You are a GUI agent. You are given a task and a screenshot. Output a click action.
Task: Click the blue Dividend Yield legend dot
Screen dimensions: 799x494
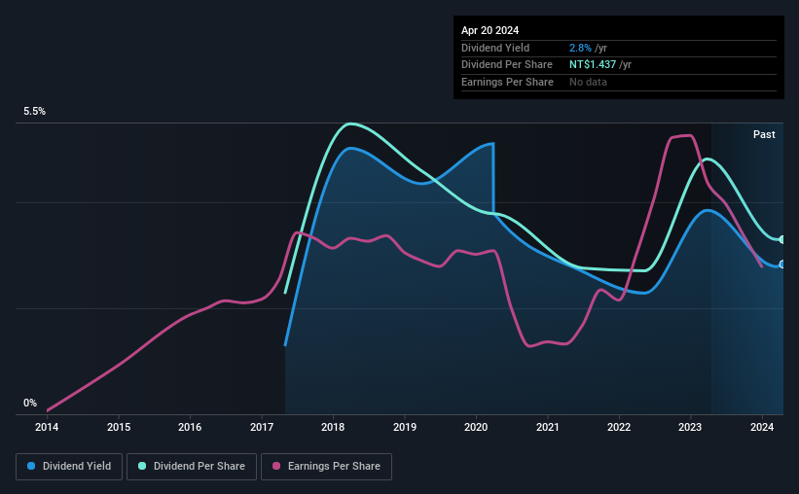tap(31, 466)
